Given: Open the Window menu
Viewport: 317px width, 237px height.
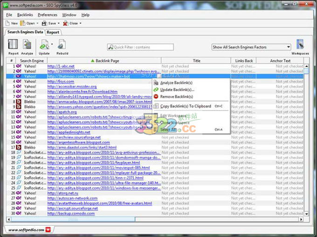Looking at the screenshot, I should [x=69, y=15].
